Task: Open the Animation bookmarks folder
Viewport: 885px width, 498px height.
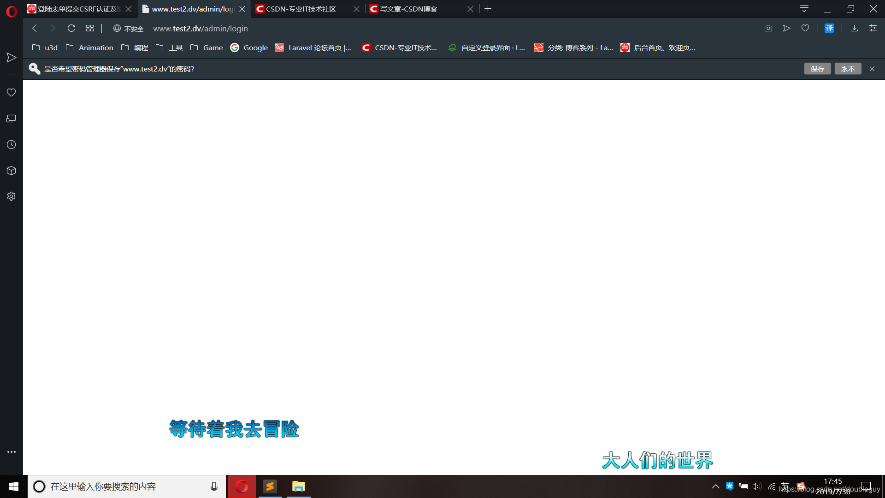Action: click(90, 48)
